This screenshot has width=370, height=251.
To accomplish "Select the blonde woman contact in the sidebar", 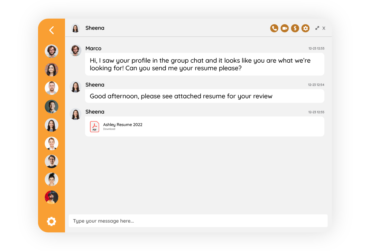I will (x=51, y=143).
